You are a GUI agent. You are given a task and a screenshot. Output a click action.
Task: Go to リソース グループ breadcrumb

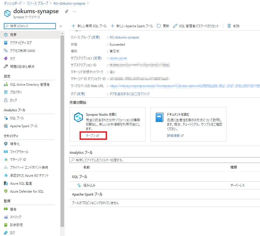click(x=37, y=3)
